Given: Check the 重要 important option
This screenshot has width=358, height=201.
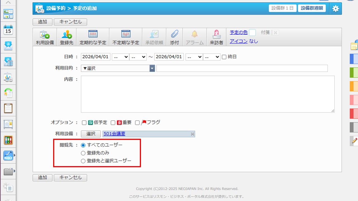Looking at the screenshot, I should (113, 123).
